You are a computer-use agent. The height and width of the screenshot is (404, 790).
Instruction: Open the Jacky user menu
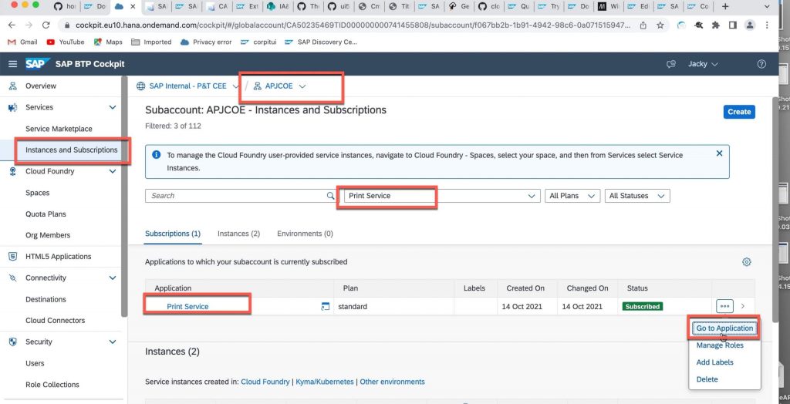point(703,64)
